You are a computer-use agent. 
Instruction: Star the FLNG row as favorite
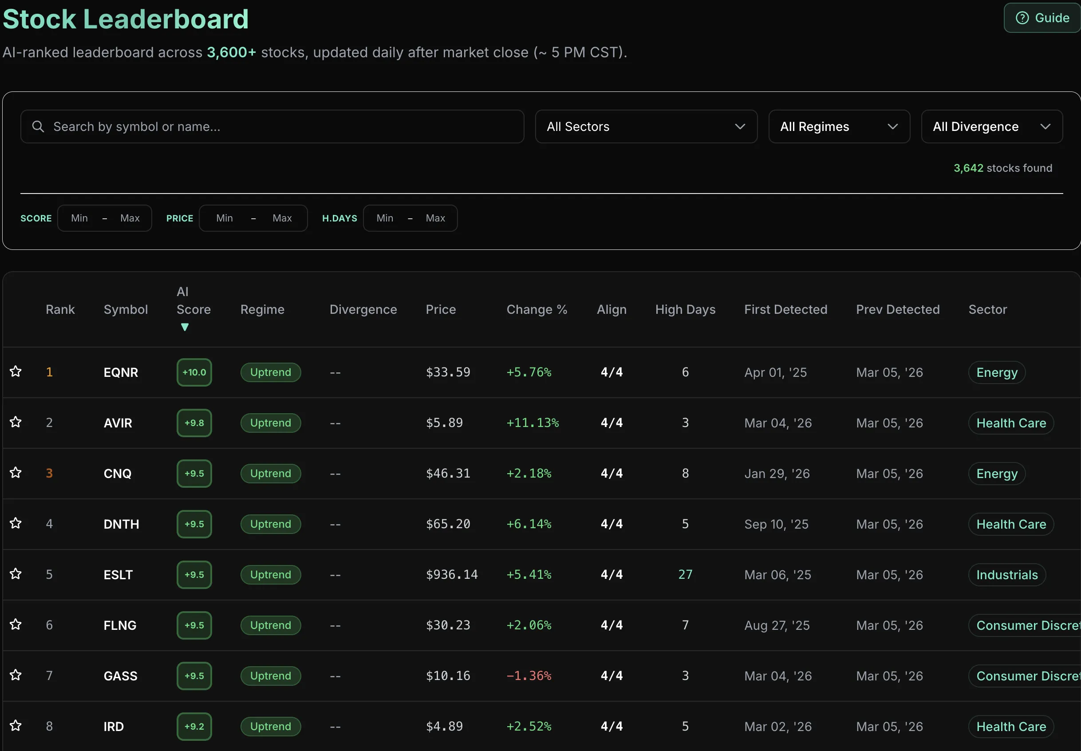pos(16,625)
